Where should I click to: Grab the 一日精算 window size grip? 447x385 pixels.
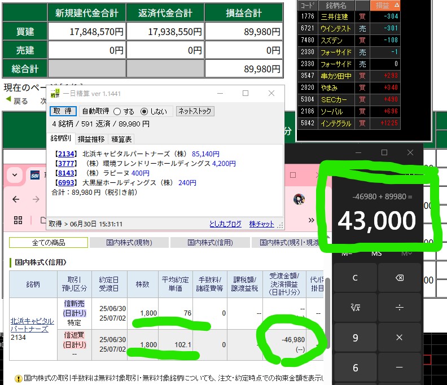[x=281, y=226]
